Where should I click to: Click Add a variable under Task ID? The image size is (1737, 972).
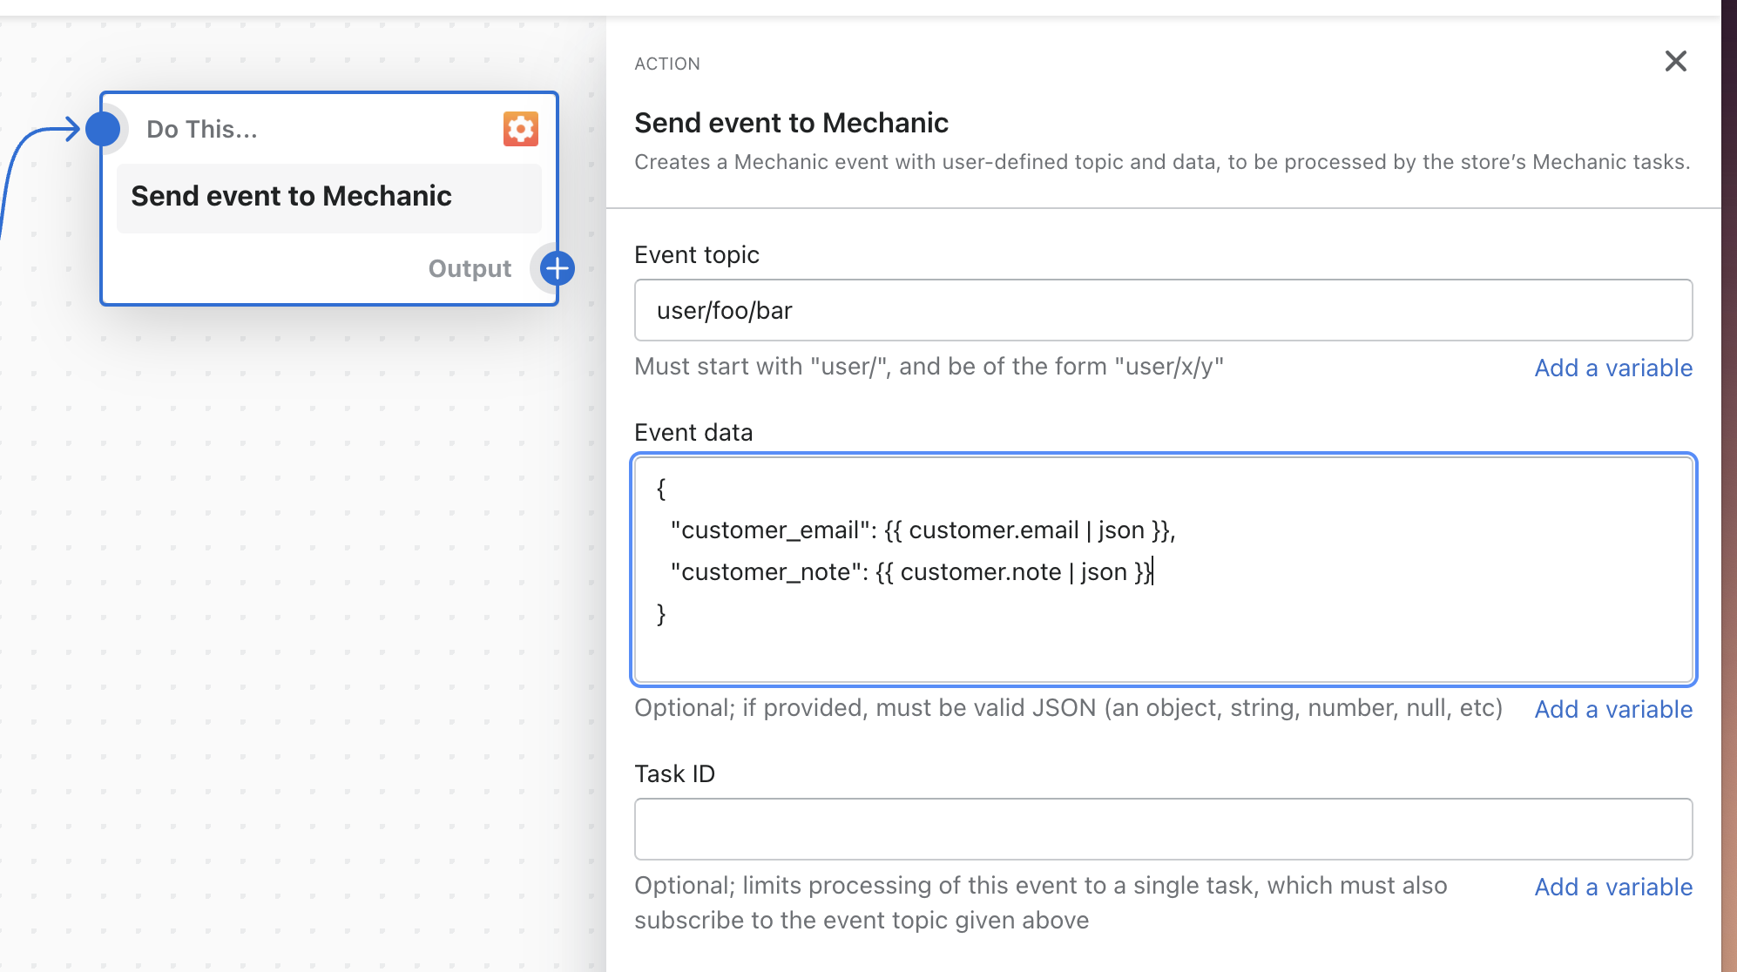point(1612,887)
